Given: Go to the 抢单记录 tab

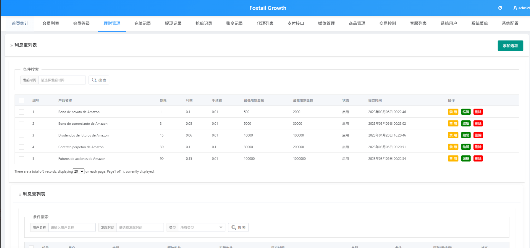Looking at the screenshot, I should (204, 23).
